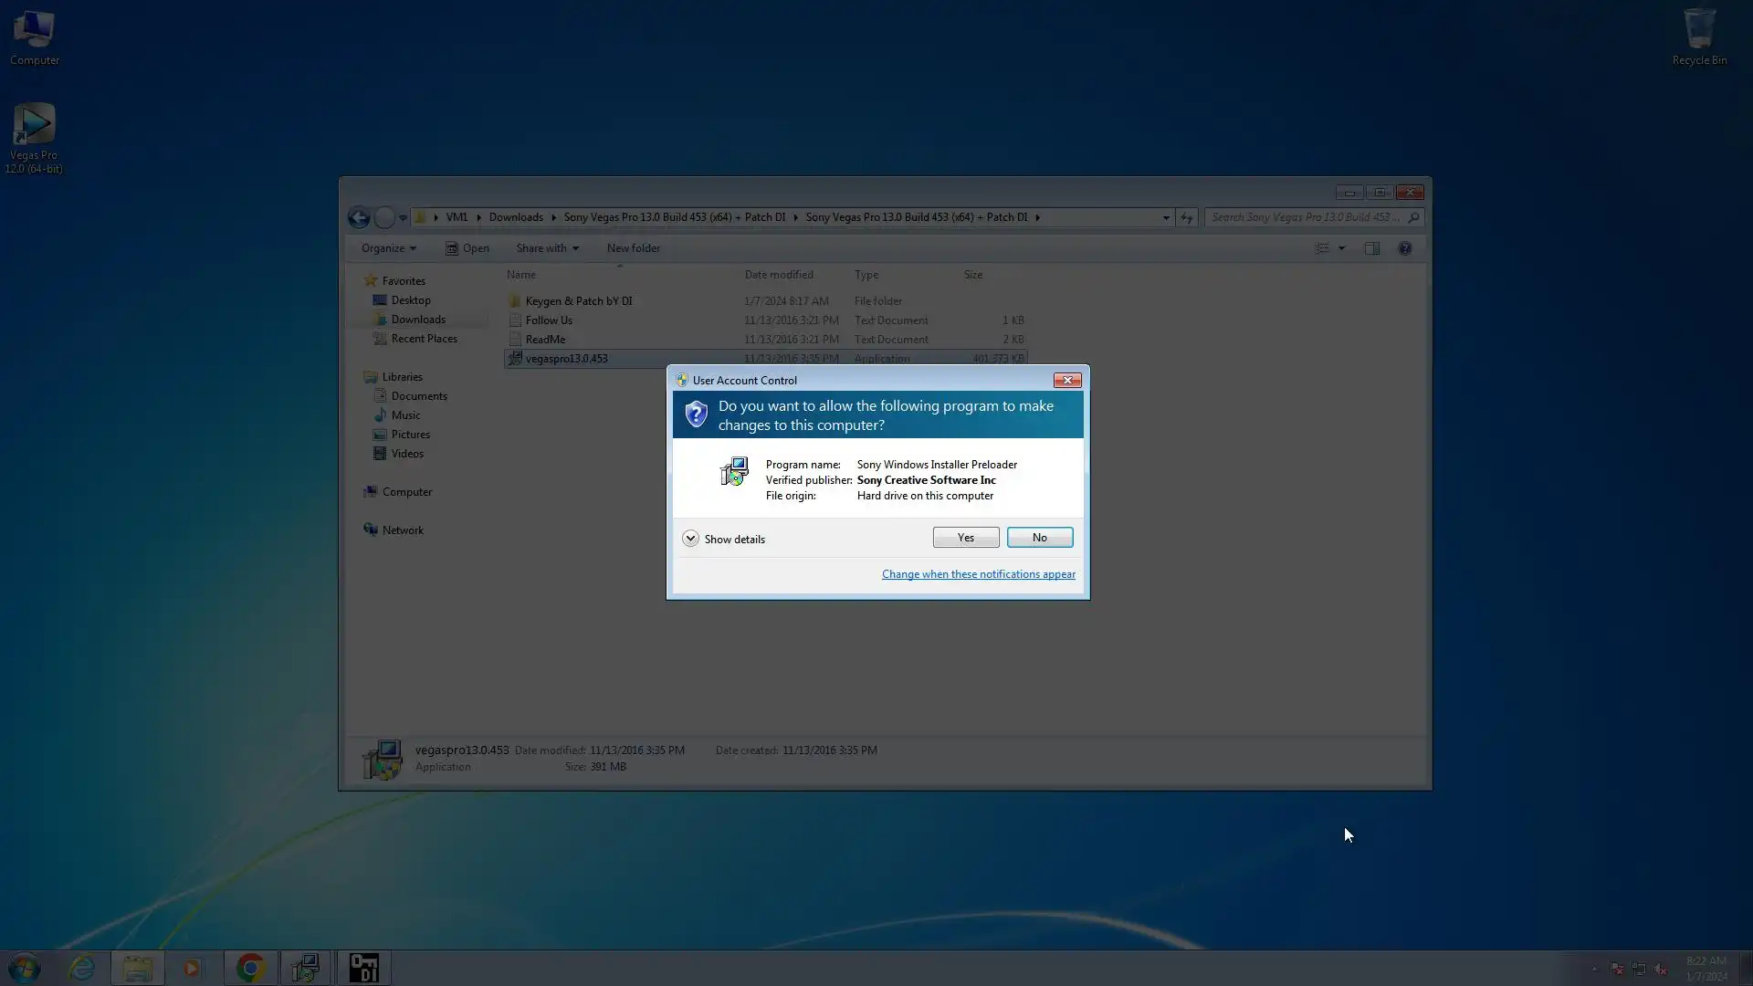Screen dimensions: 1753x986
Task: Select Keygen & Patch bY DI folder
Action: (x=578, y=301)
